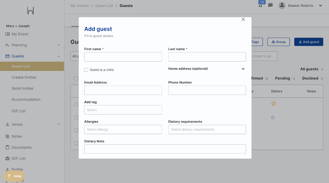
Task: Click the notifications bell icon
Action: [x=260, y=6]
